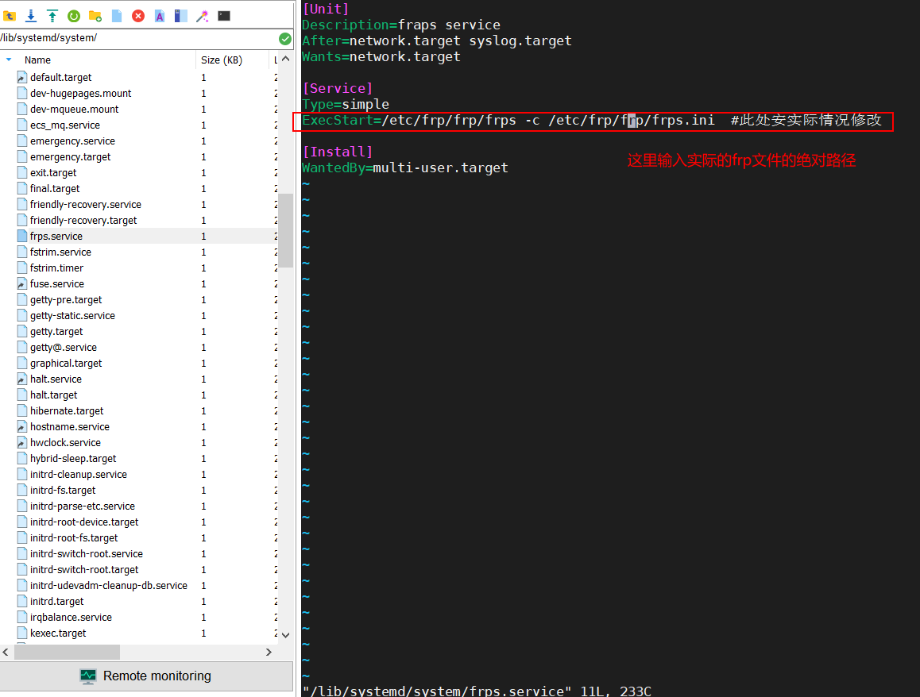Create a new folder

(x=95, y=16)
